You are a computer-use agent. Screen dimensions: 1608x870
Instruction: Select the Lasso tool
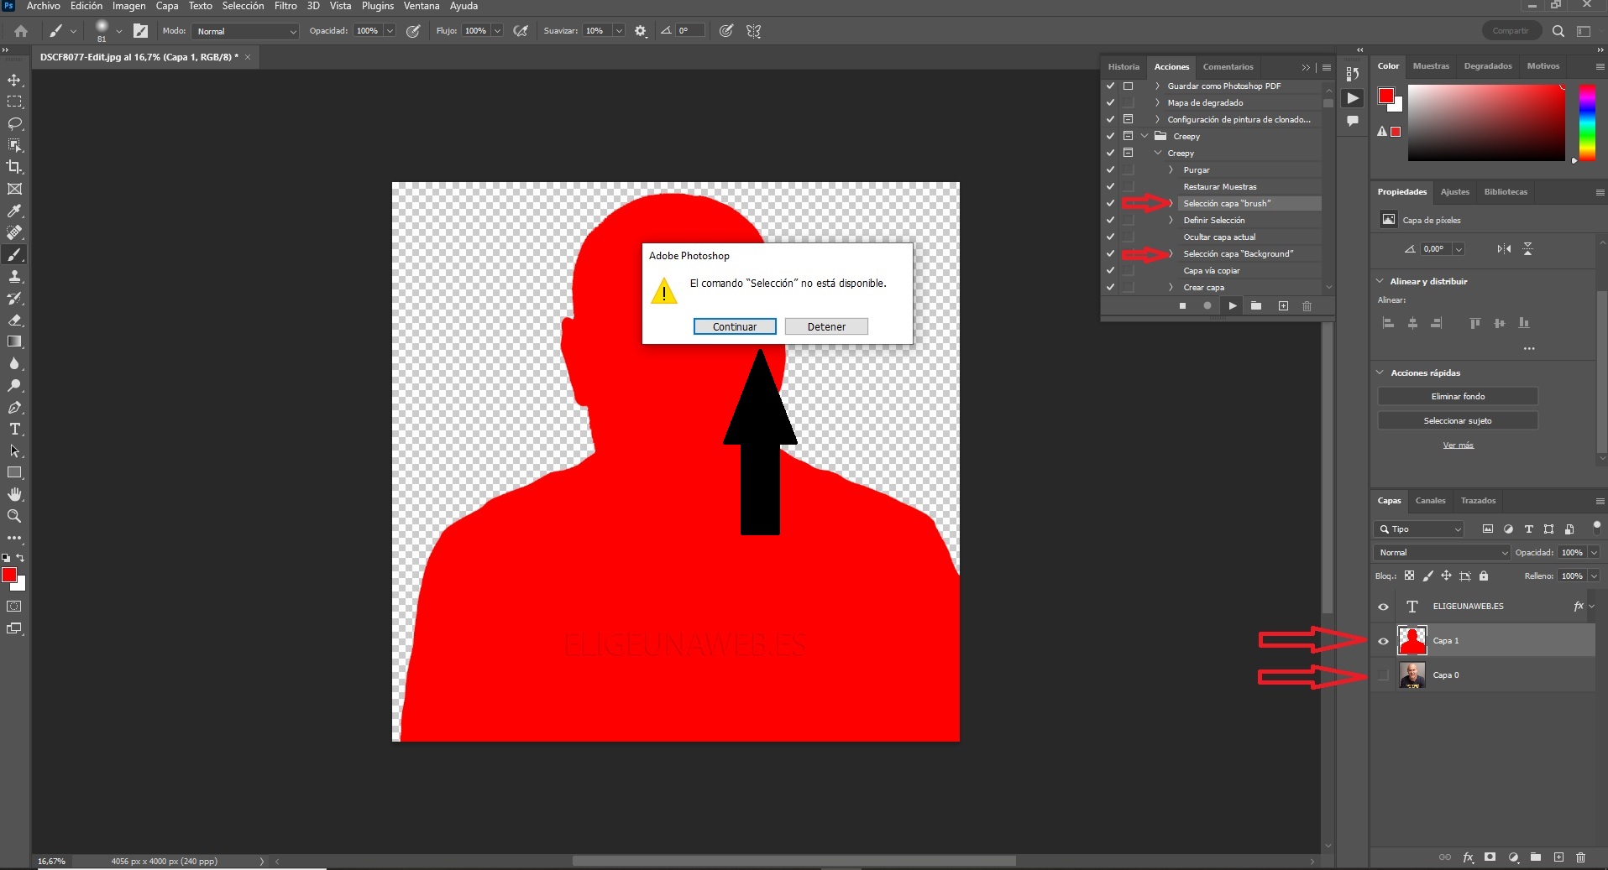14,123
